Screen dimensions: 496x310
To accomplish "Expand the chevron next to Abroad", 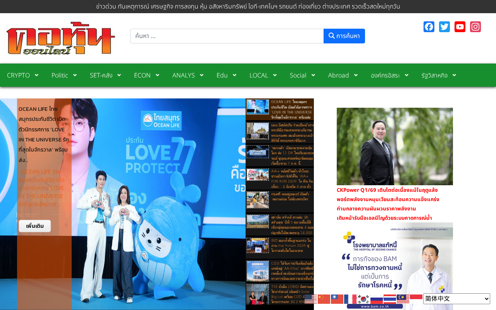I will click(x=356, y=75).
